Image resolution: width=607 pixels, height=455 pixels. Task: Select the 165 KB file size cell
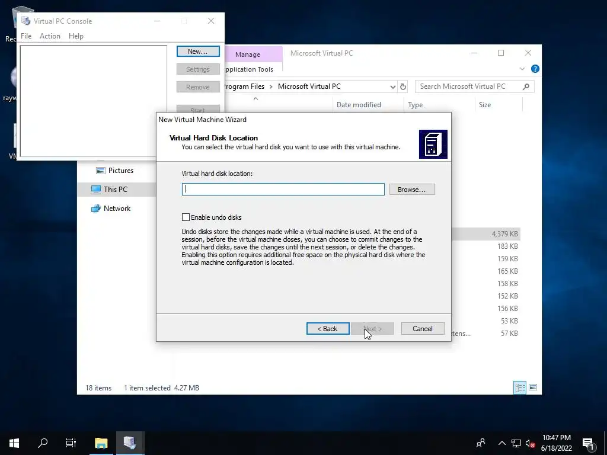click(x=507, y=271)
